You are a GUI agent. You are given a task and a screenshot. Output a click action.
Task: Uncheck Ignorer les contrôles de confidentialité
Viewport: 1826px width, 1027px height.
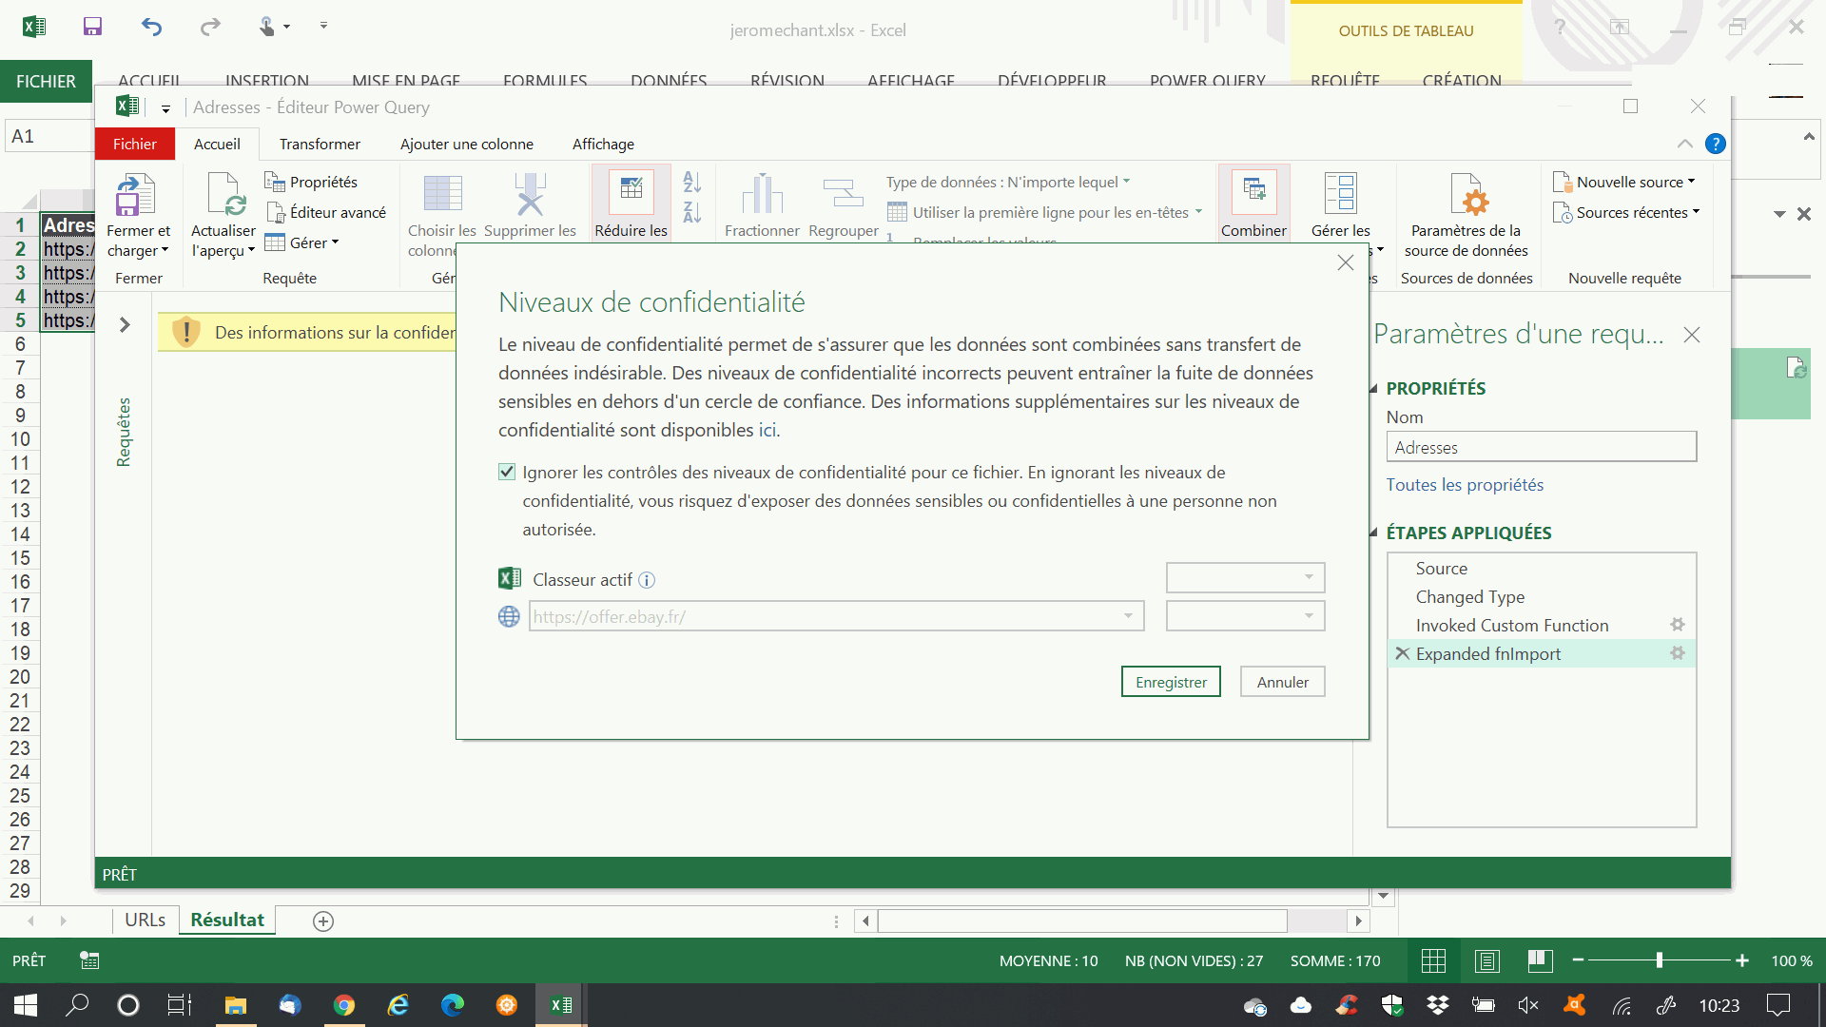507,473
